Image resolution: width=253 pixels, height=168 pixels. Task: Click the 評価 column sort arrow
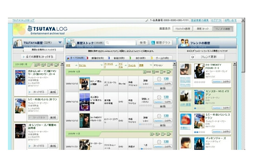pyautogui.click(x=151, y=65)
